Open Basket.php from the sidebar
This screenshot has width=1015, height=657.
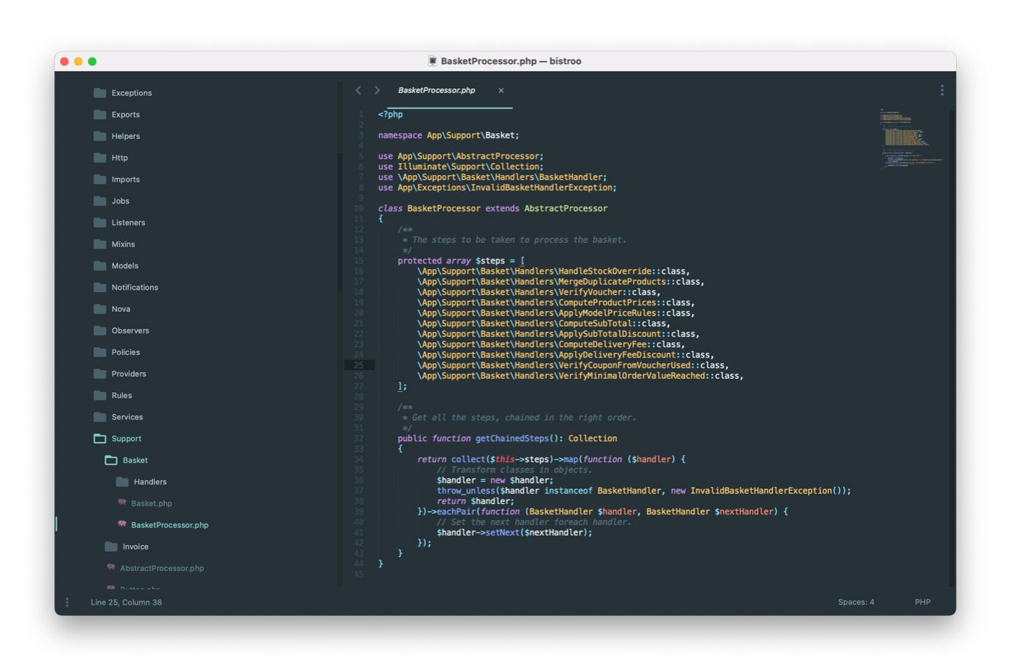152,503
